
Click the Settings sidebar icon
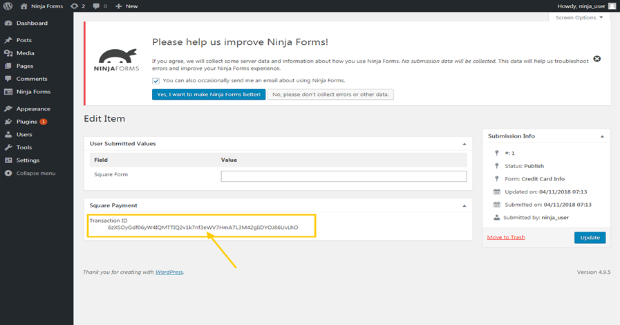pyautogui.click(x=8, y=160)
